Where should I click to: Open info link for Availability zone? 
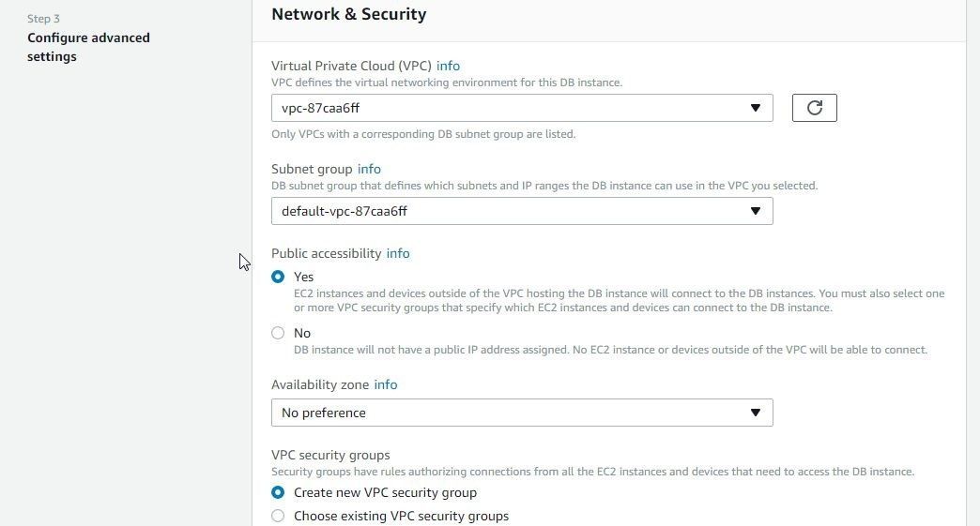click(385, 385)
